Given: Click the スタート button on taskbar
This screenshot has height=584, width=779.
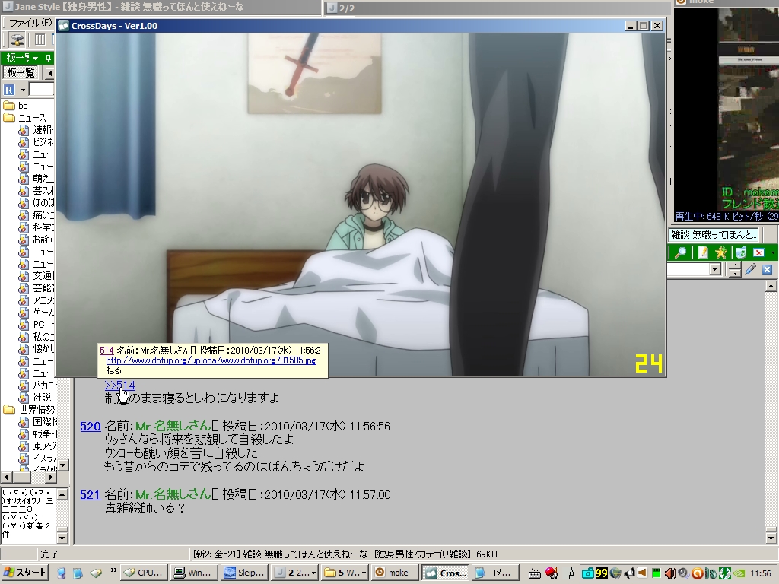Looking at the screenshot, I should click(x=25, y=573).
